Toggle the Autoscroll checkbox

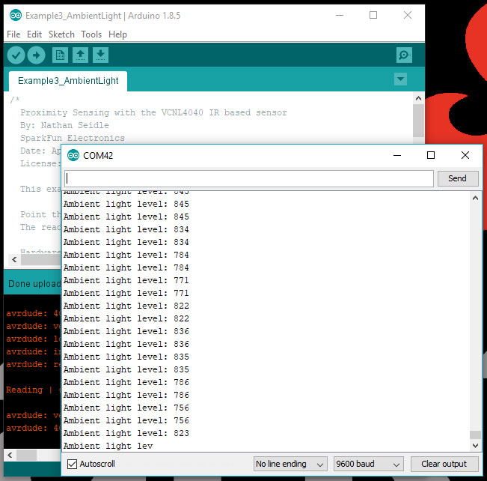(72, 464)
